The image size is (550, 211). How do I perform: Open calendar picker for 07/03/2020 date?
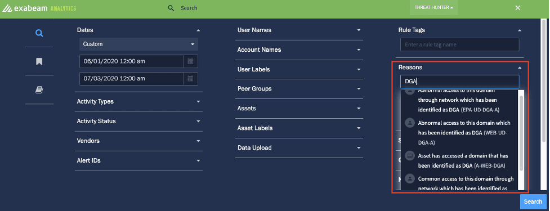[x=190, y=79]
